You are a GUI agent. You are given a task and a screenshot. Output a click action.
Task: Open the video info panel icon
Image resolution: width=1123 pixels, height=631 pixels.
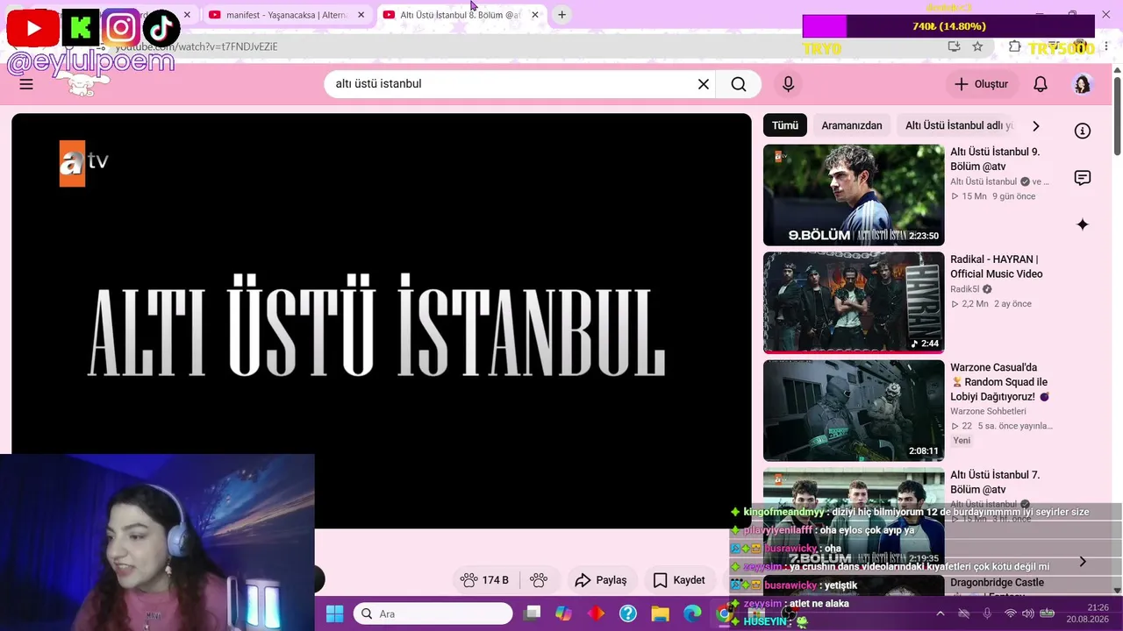pyautogui.click(x=1083, y=131)
